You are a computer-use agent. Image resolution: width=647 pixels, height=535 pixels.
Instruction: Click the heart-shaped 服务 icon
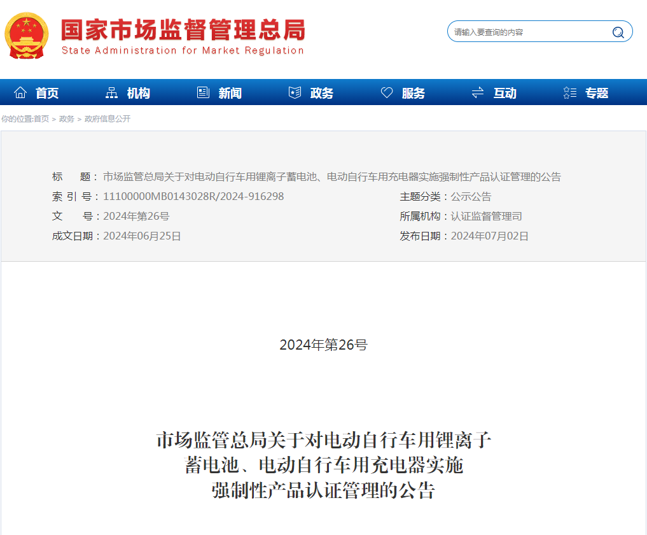coord(387,92)
